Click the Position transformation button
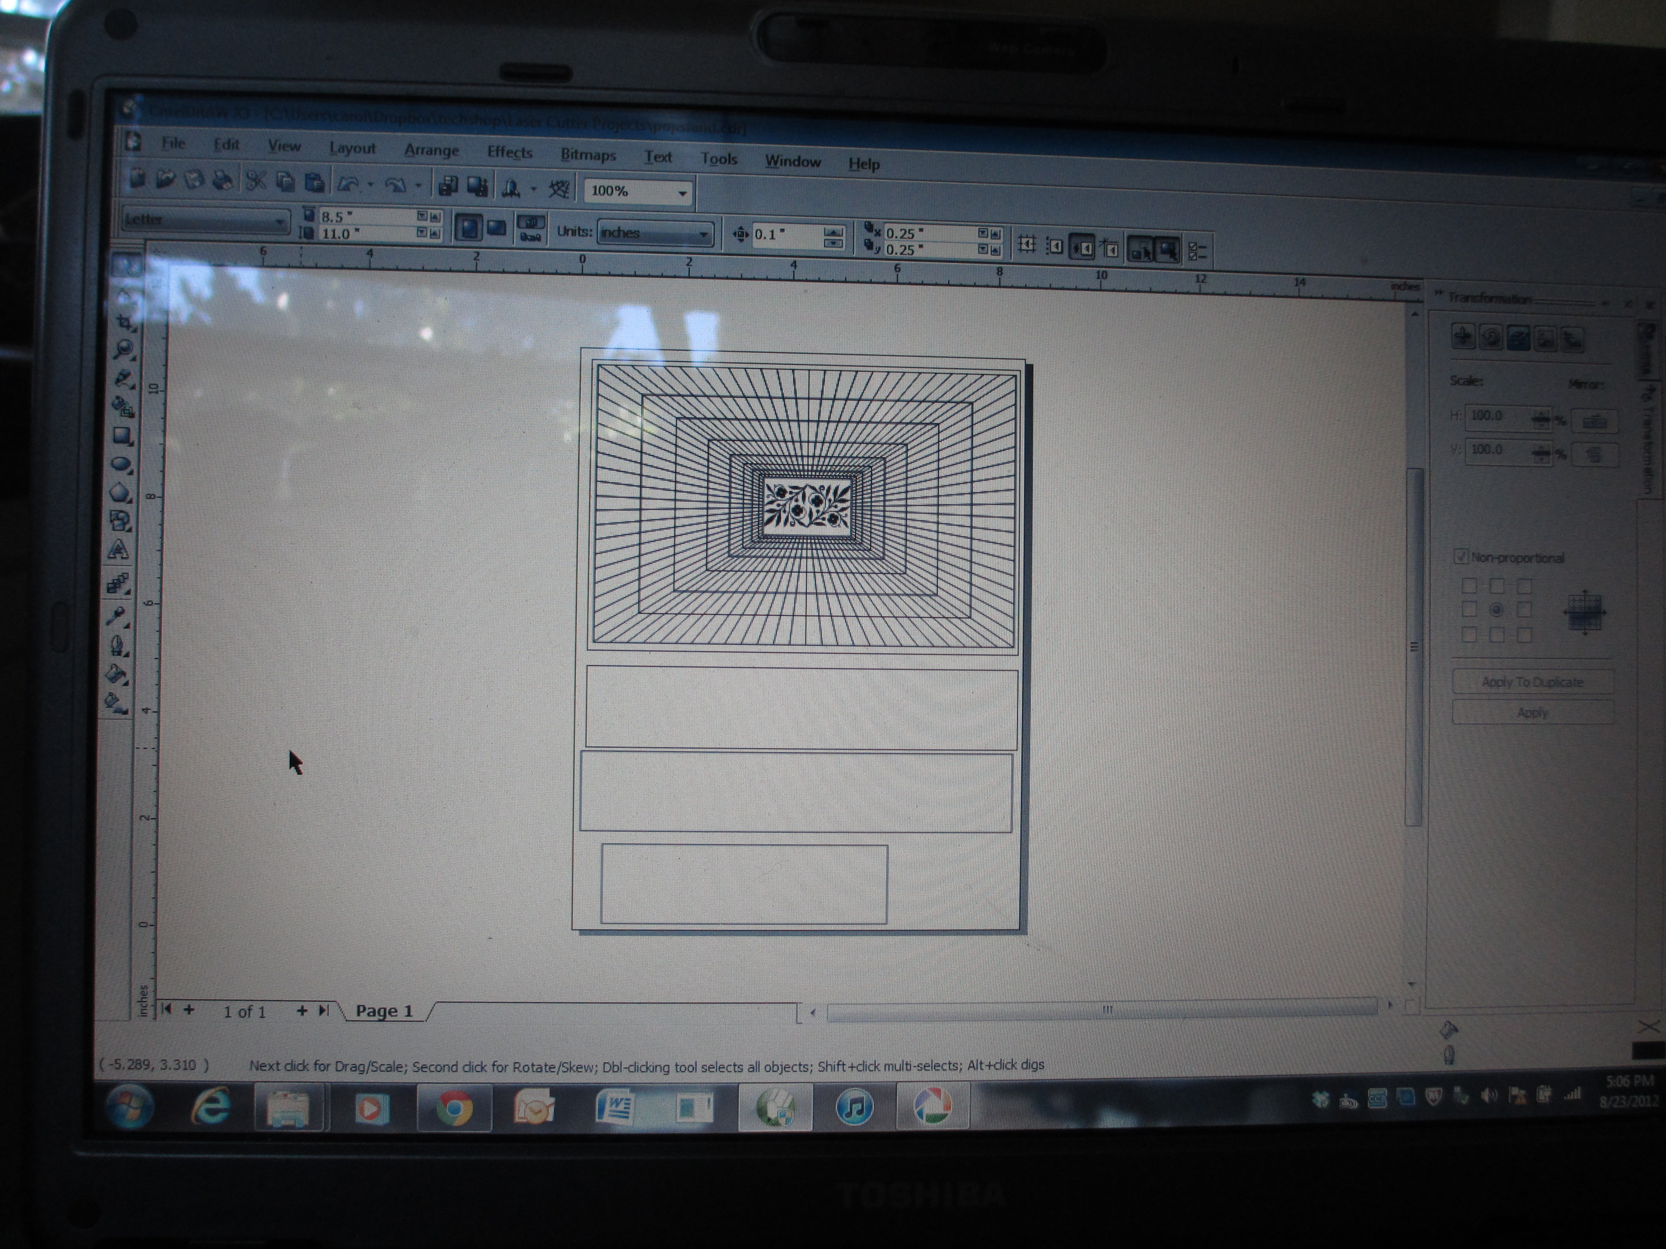This screenshot has height=1249, width=1666. pyautogui.click(x=1464, y=336)
